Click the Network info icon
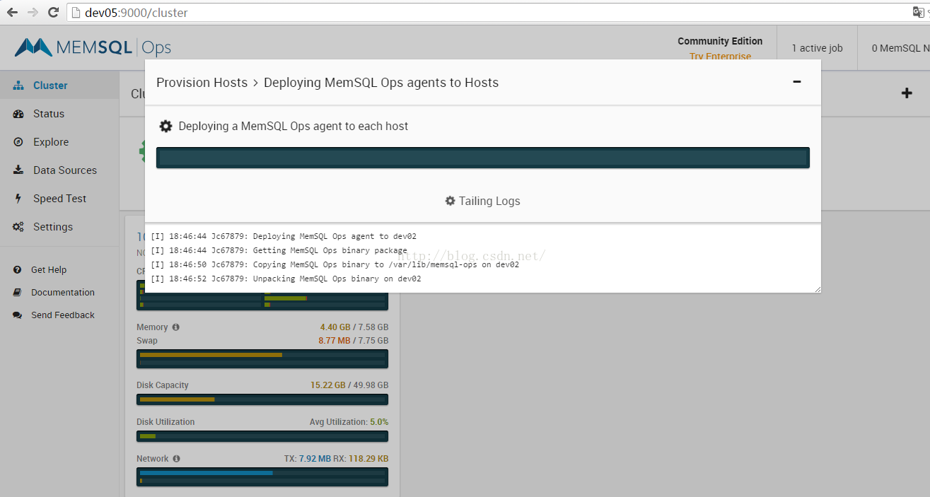 pyautogui.click(x=176, y=459)
